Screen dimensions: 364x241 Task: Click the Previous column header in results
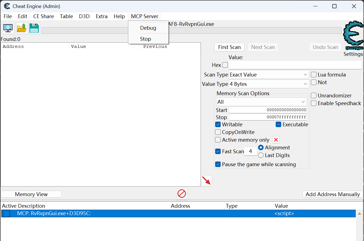click(x=171, y=46)
